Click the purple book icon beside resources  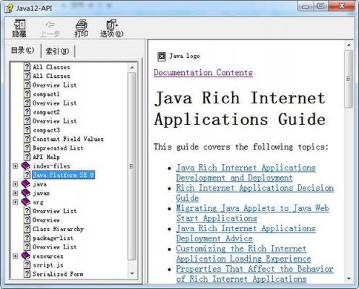tap(25, 256)
